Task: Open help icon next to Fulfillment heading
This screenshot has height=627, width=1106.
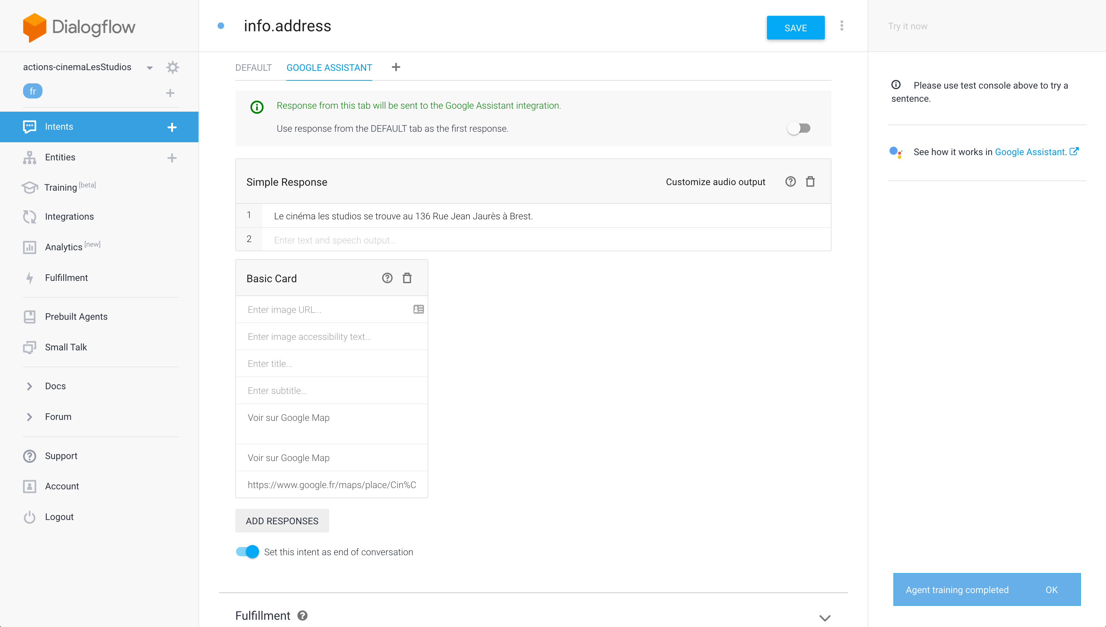Action: pos(303,616)
